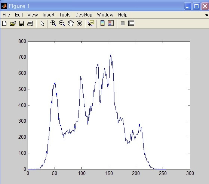The image size is (209, 184).
Task: Show plot tools and dock figure
Action: [x=131, y=23]
